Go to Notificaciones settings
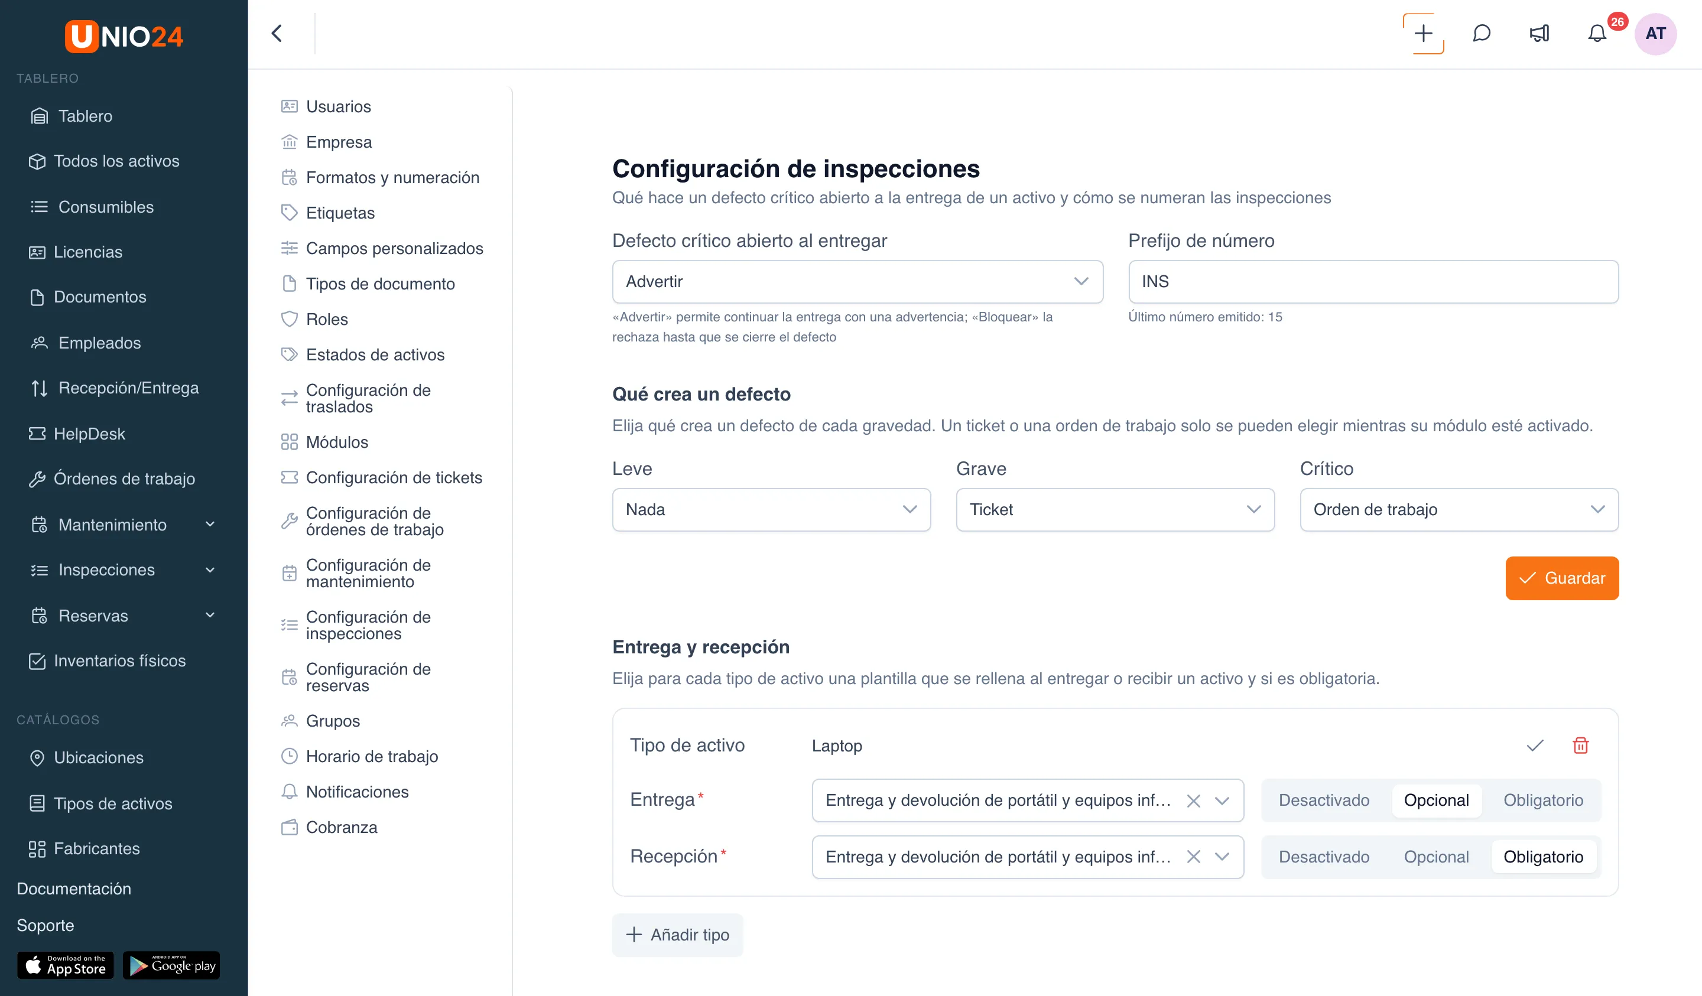This screenshot has height=996, width=1702. coord(356,792)
